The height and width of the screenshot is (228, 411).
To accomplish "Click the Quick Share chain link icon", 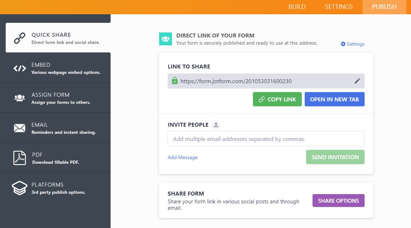I will coord(20,38).
